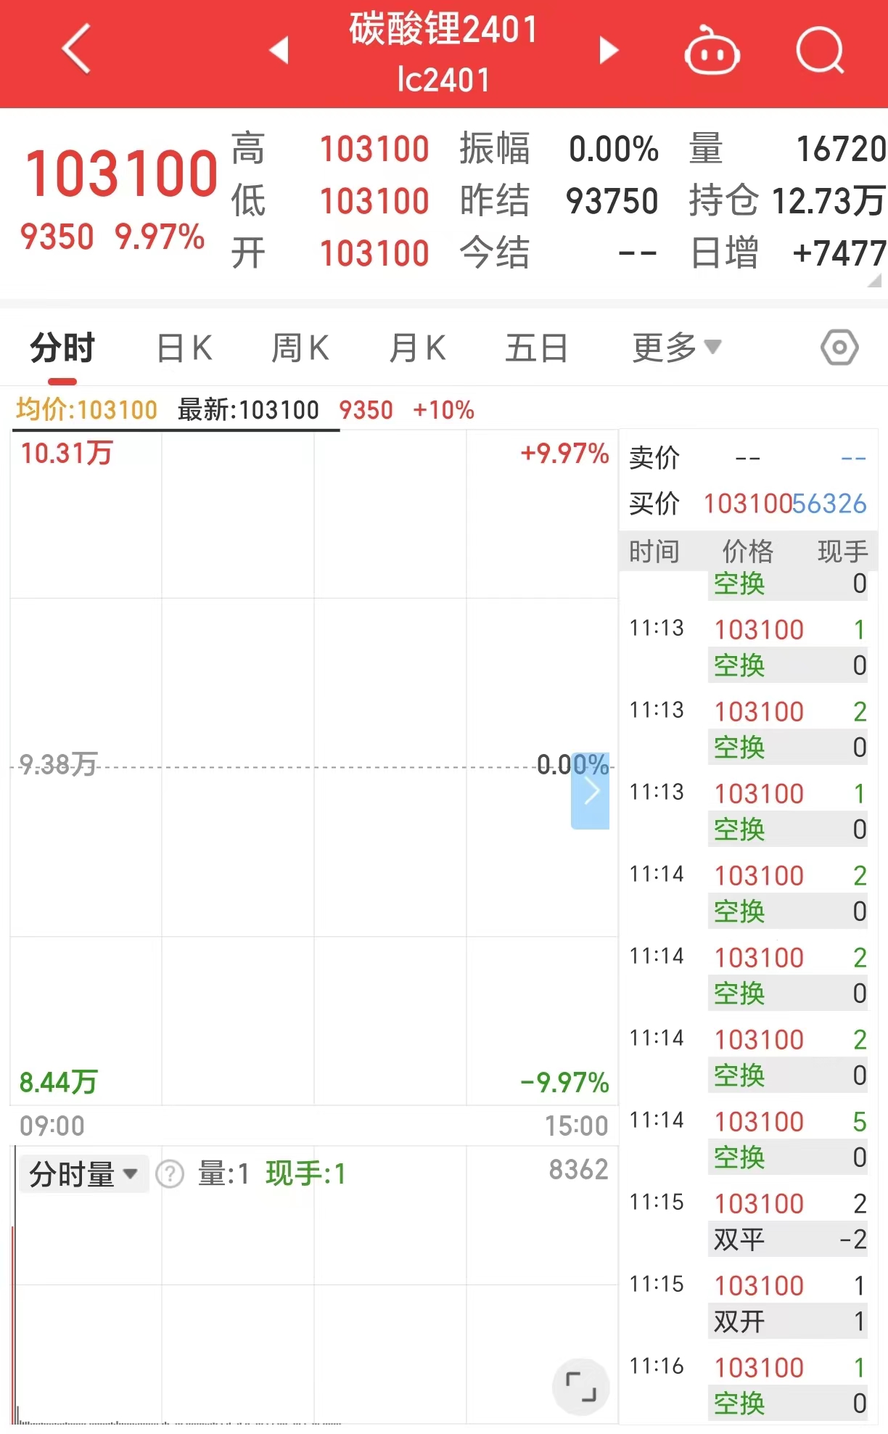Open the 分时量 indicator dropdown
This screenshot has width=888, height=1434.
pyautogui.click(x=83, y=1173)
